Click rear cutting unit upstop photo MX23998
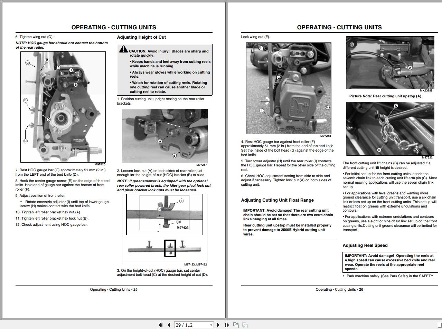Screen dimensions: 442x329 point(389,62)
